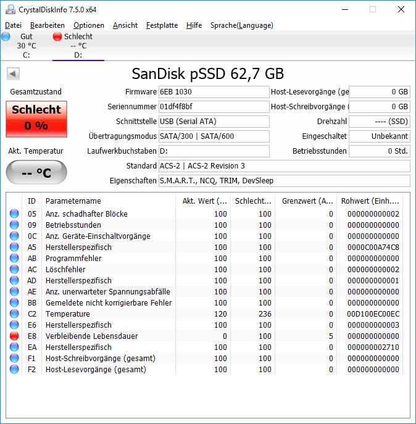The width and height of the screenshot is (416, 424).
Task: Click the Seriennummer field 01df4f8bf
Action: pyautogui.click(x=214, y=107)
